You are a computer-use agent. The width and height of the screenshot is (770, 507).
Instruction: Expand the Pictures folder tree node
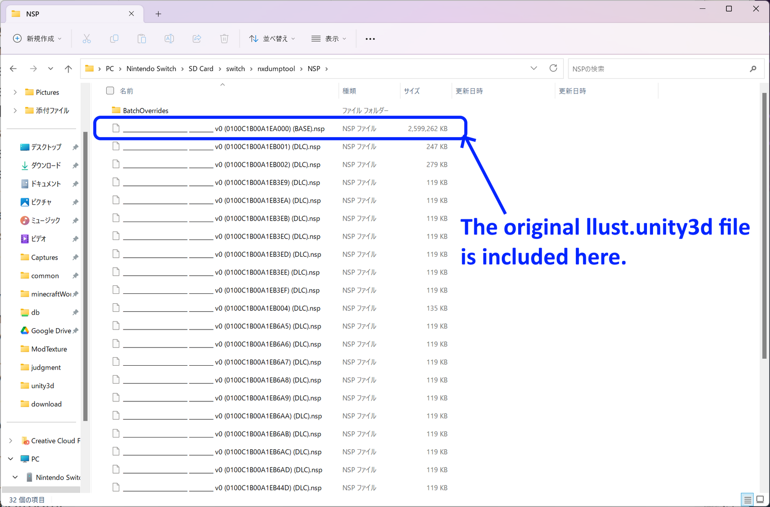pyautogui.click(x=15, y=92)
